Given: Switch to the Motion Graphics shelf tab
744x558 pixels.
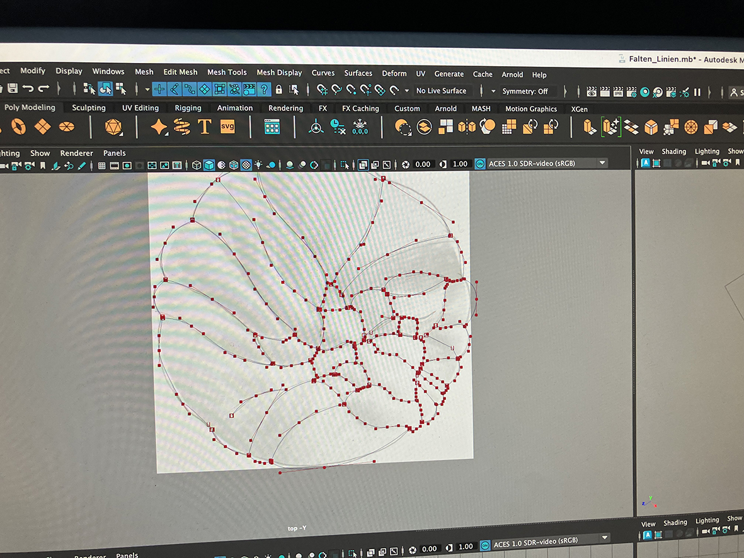Looking at the screenshot, I should (531, 109).
